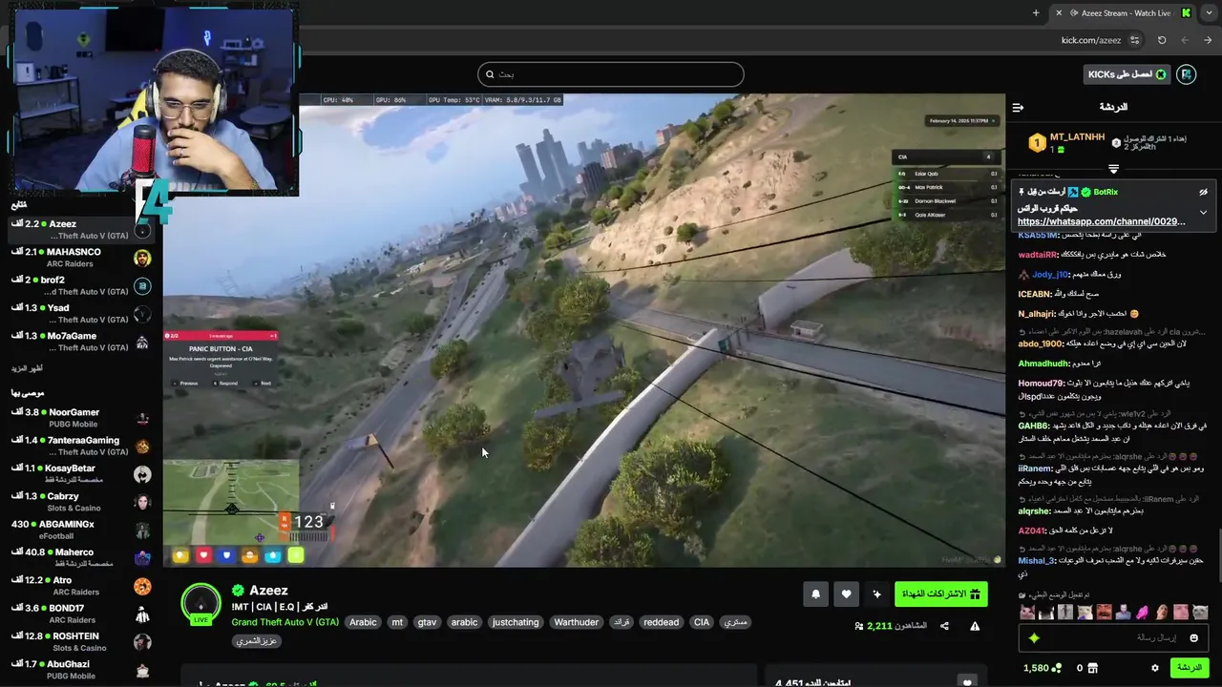Click the chat username Jody_j10
Viewport: 1222px width, 687px height.
pyautogui.click(x=1050, y=275)
